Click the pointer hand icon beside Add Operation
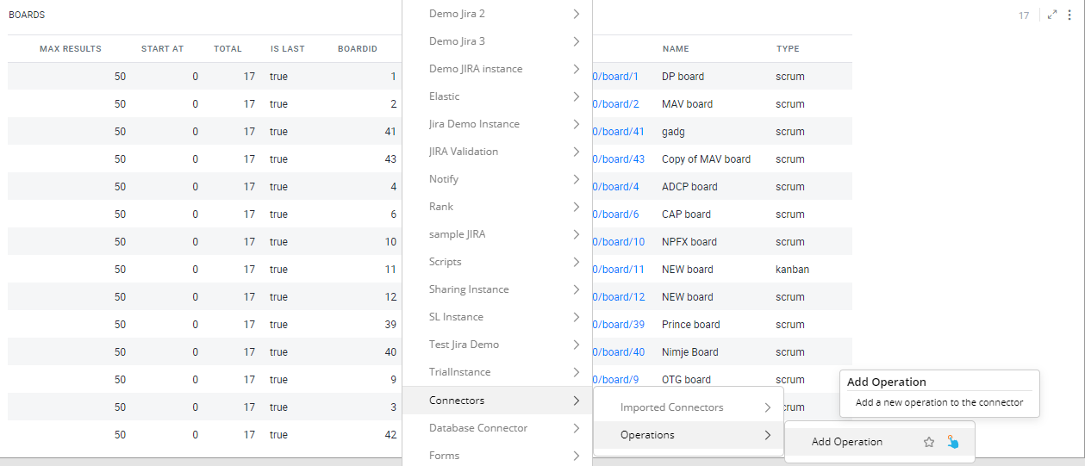This screenshot has width=1085, height=466. (x=951, y=442)
